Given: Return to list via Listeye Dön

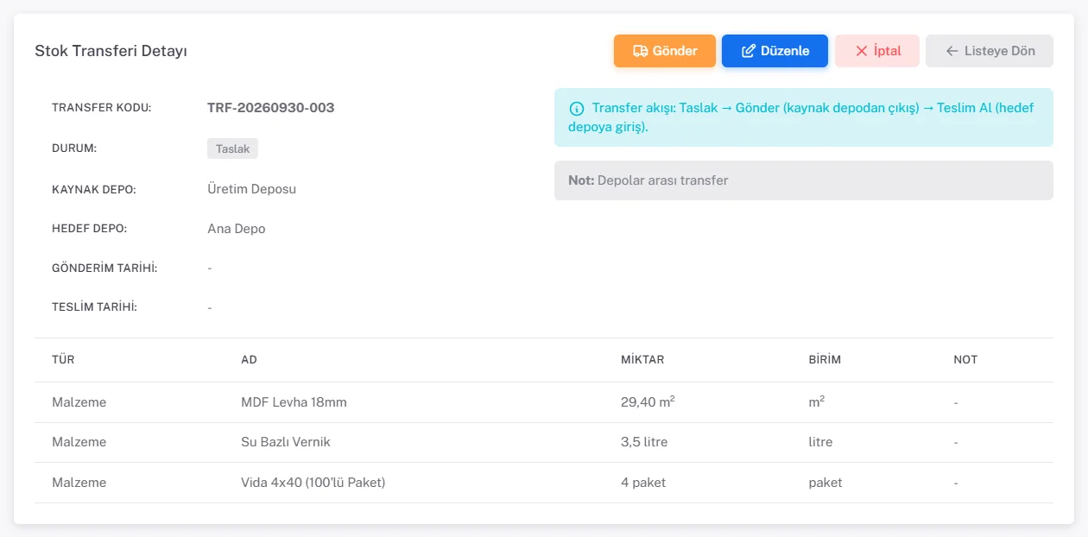Looking at the screenshot, I should pos(990,51).
